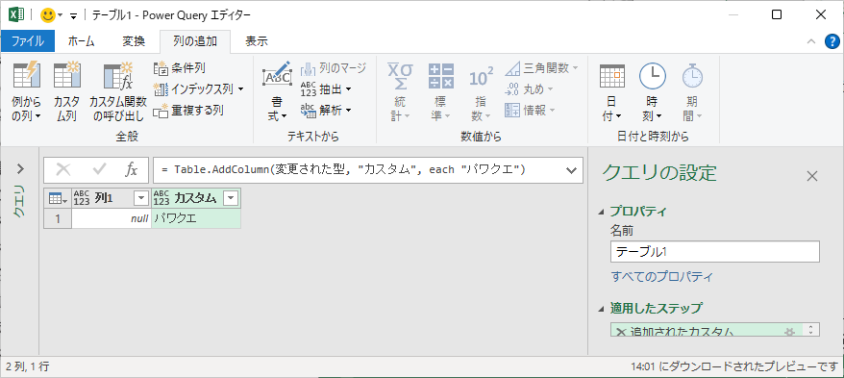Change the カスタム column data type icon
The image size is (844, 378).
[x=161, y=199]
